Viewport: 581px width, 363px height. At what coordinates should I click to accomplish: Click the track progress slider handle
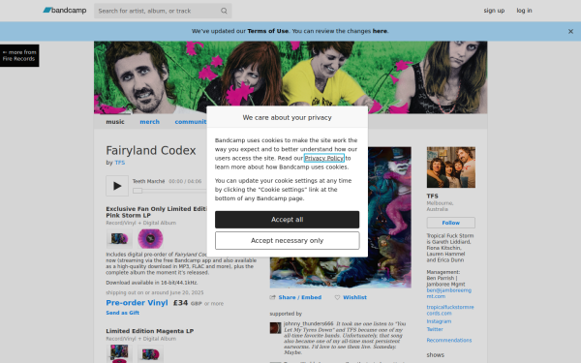click(x=138, y=191)
